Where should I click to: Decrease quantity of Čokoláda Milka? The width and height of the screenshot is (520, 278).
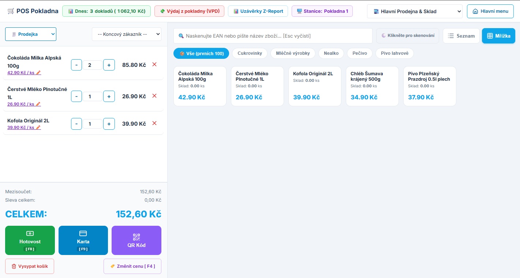pos(76,65)
